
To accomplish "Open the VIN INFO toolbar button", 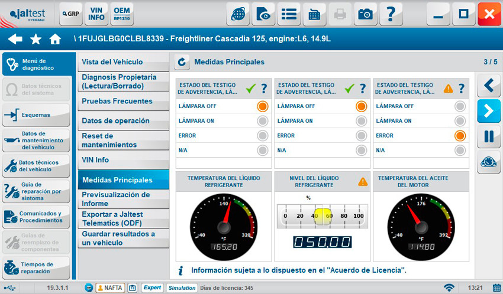I will pos(96,14).
